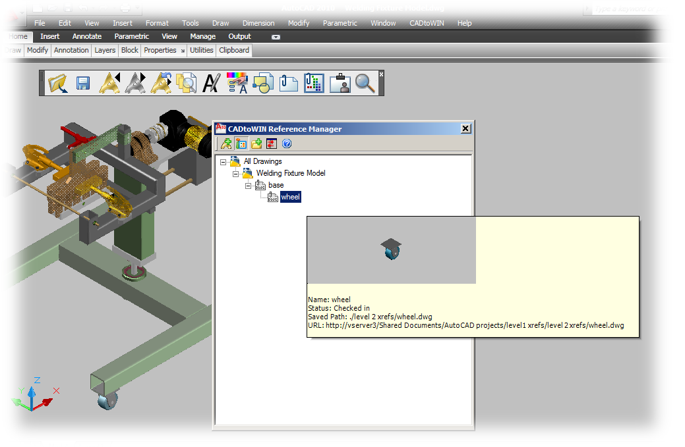This screenshot has height=447, width=685.
Task: Open the Format menu
Action: pos(157,23)
